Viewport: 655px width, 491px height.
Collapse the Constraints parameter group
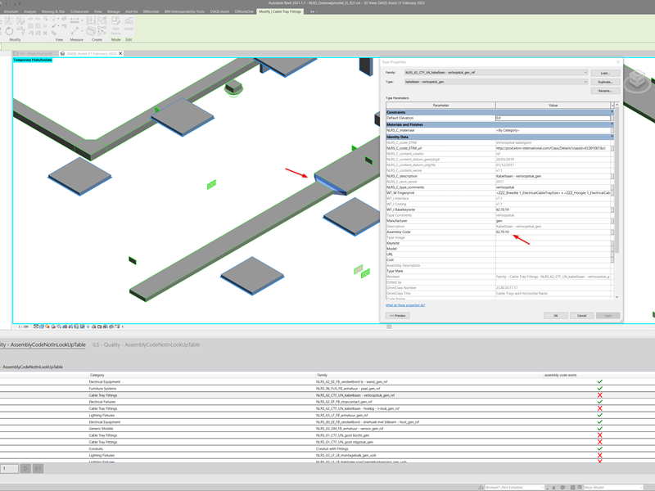coord(612,112)
